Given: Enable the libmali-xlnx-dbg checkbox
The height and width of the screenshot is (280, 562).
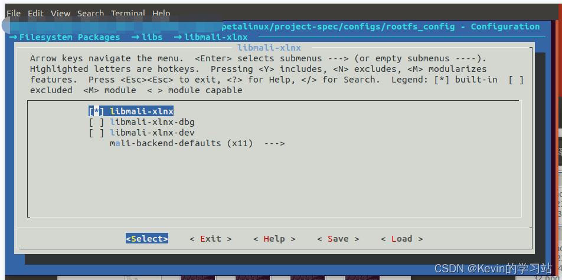Looking at the screenshot, I should point(96,122).
